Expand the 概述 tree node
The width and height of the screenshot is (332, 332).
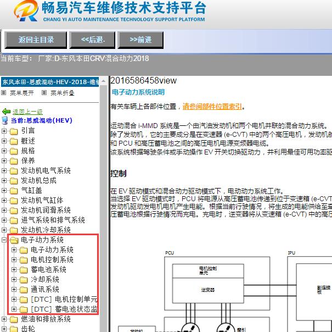coord(4,141)
